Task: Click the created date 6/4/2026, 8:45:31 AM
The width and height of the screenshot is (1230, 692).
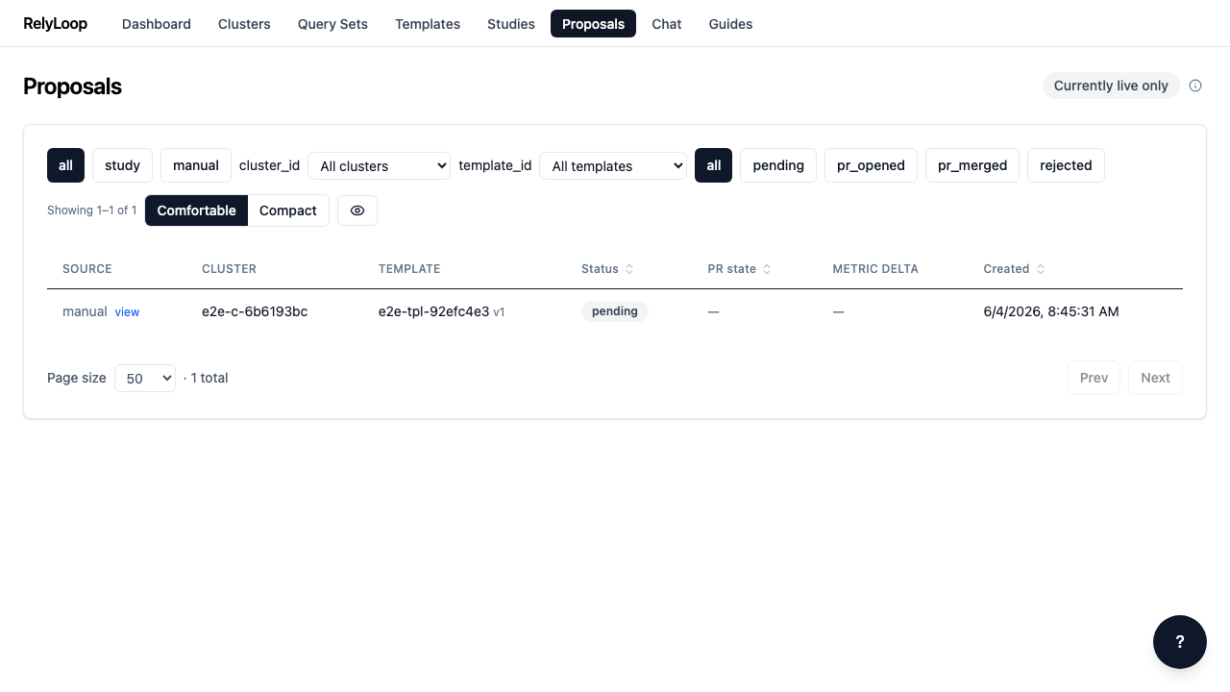Action: pos(1051,311)
